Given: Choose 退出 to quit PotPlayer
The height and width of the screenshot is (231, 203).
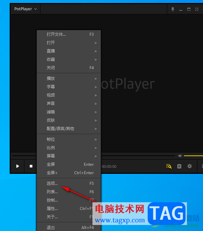Looking at the screenshot, I should [69, 228].
